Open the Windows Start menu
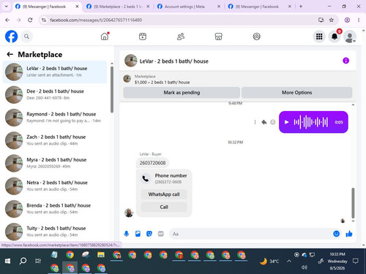This screenshot has height=274, width=366. coord(7,261)
